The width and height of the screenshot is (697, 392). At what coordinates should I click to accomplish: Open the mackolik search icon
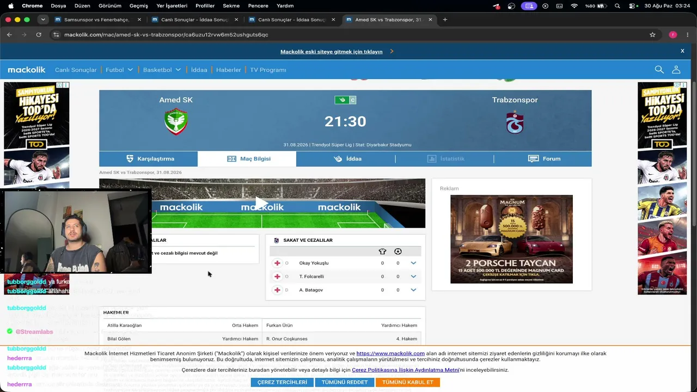coord(659,70)
